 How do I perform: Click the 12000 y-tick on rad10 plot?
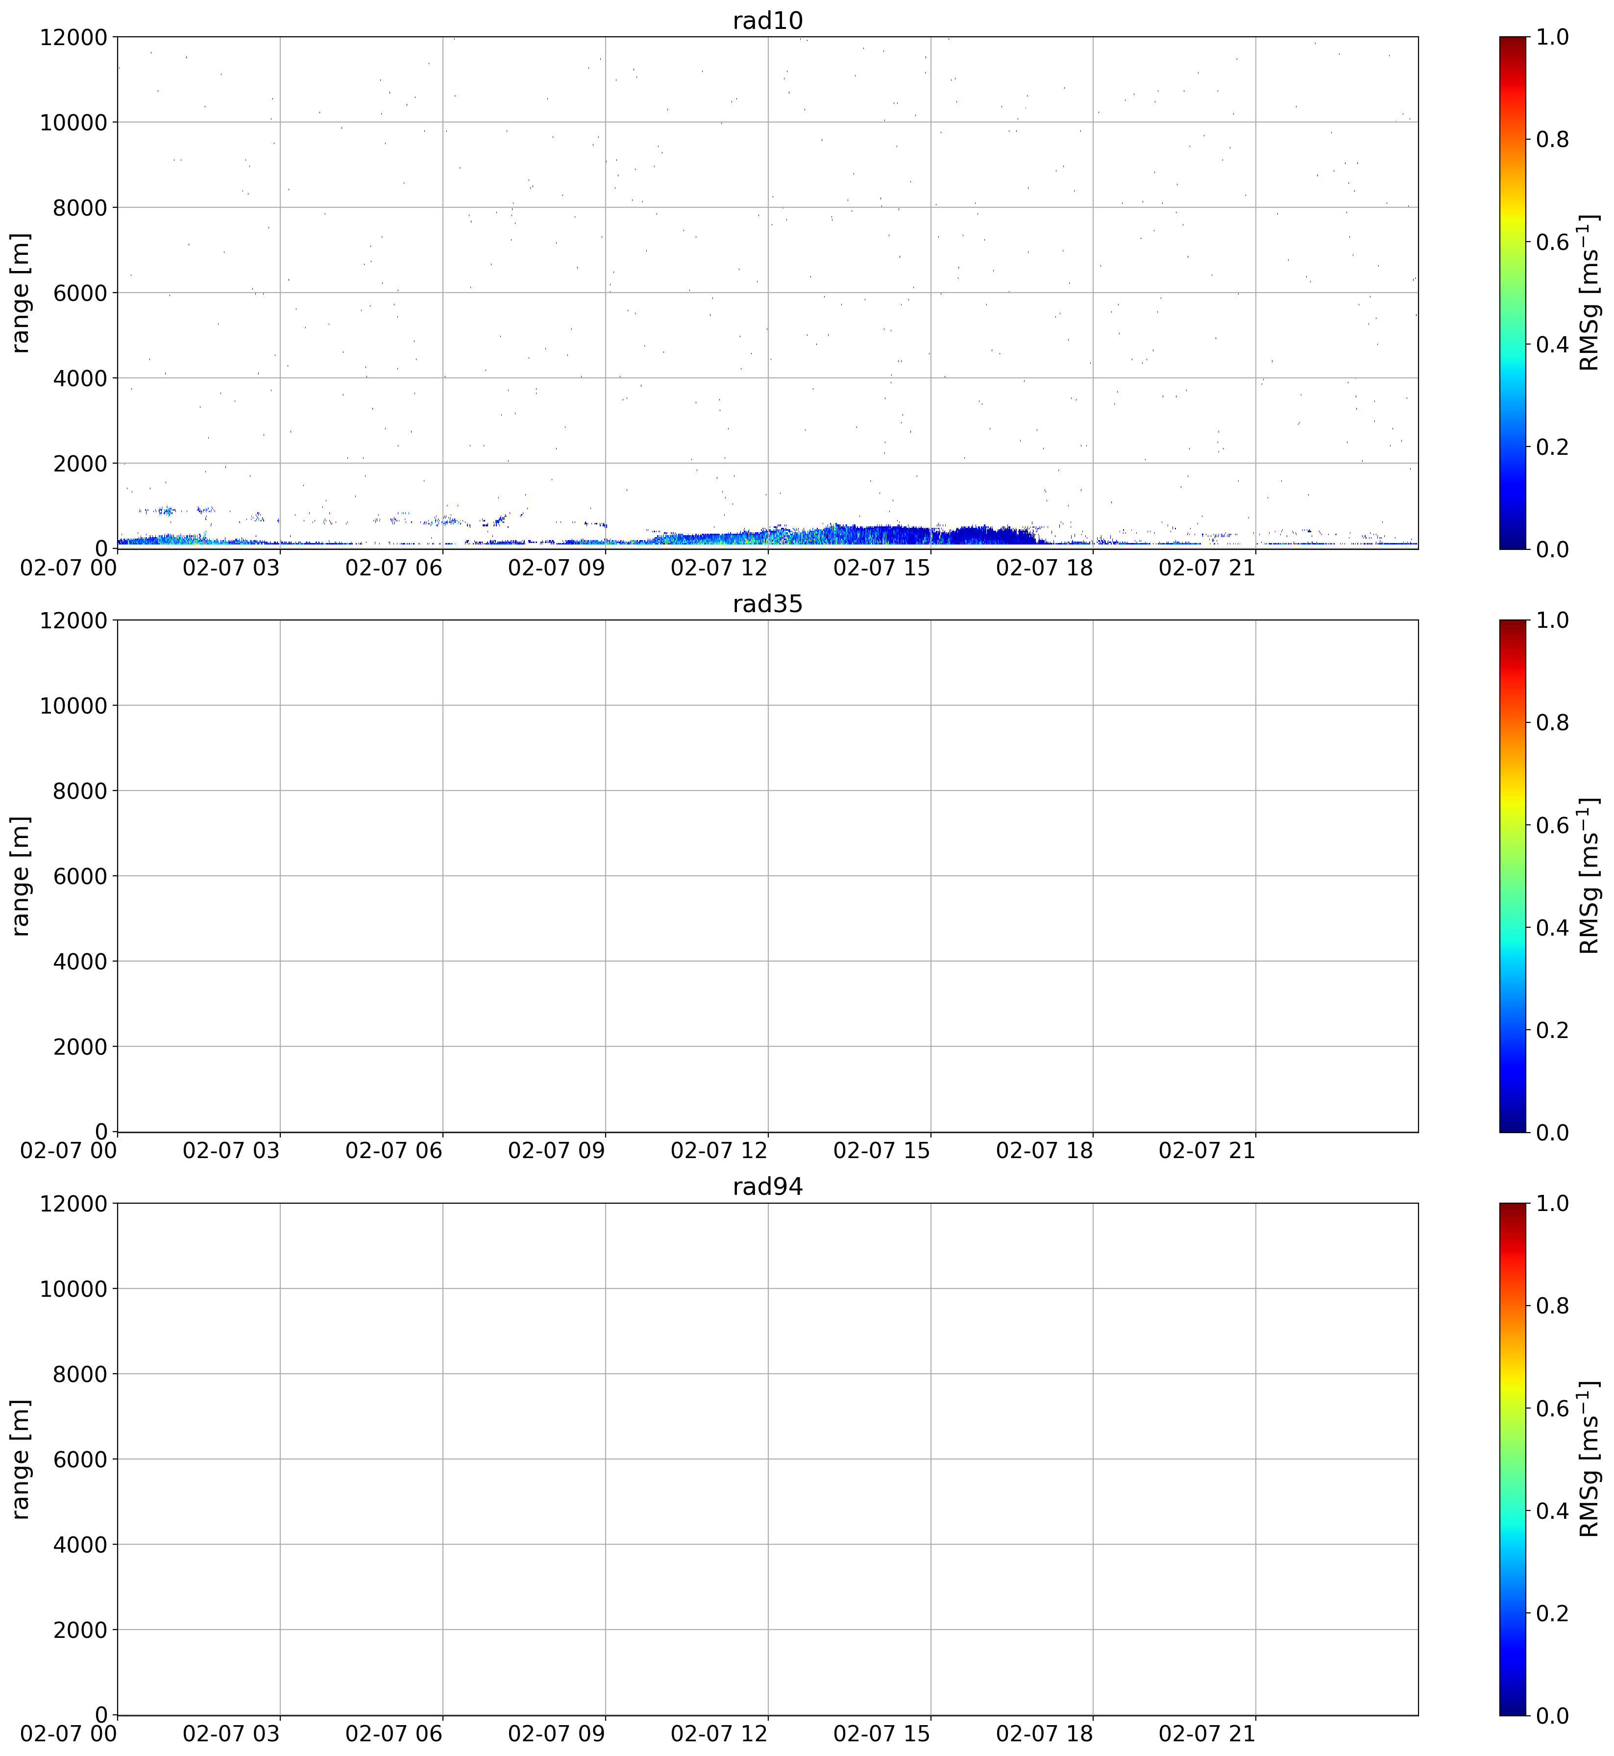tap(73, 37)
